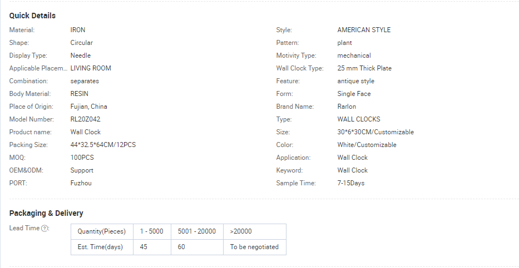Image resolution: width=519 pixels, height=268 pixels.
Task: Click the Packaging & Delivery heading
Action: [x=46, y=213]
